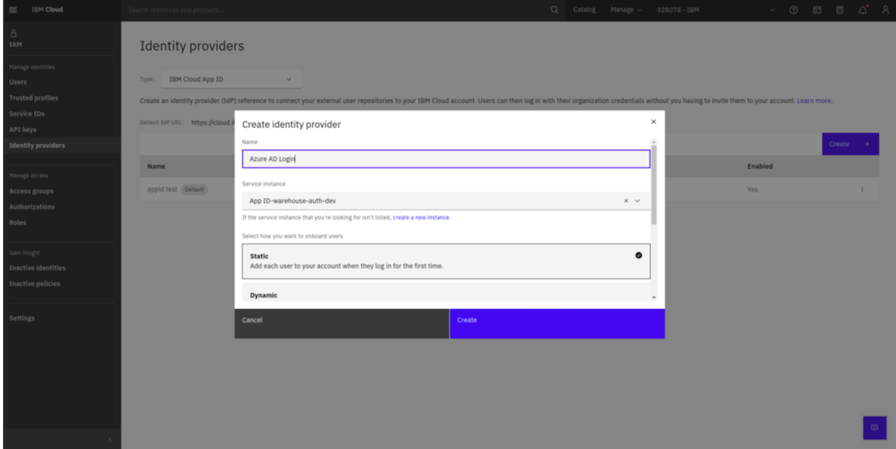This screenshot has width=896, height=449.
Task: Close the Create identity provider dialog
Action: pos(654,122)
